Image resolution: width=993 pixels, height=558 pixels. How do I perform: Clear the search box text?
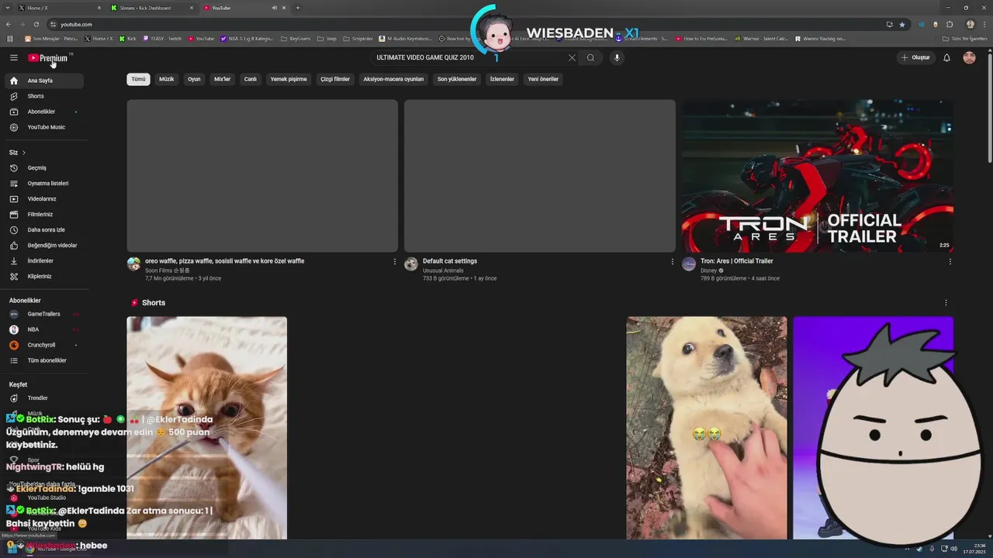[x=572, y=57]
